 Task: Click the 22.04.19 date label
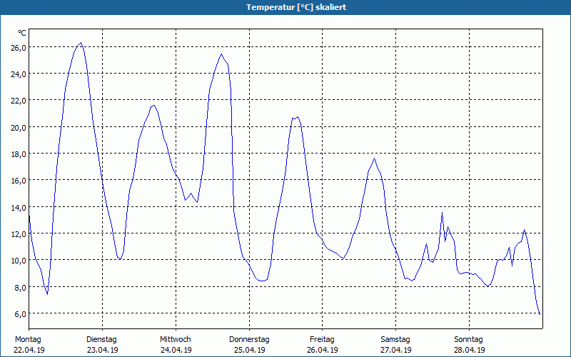tap(29, 350)
